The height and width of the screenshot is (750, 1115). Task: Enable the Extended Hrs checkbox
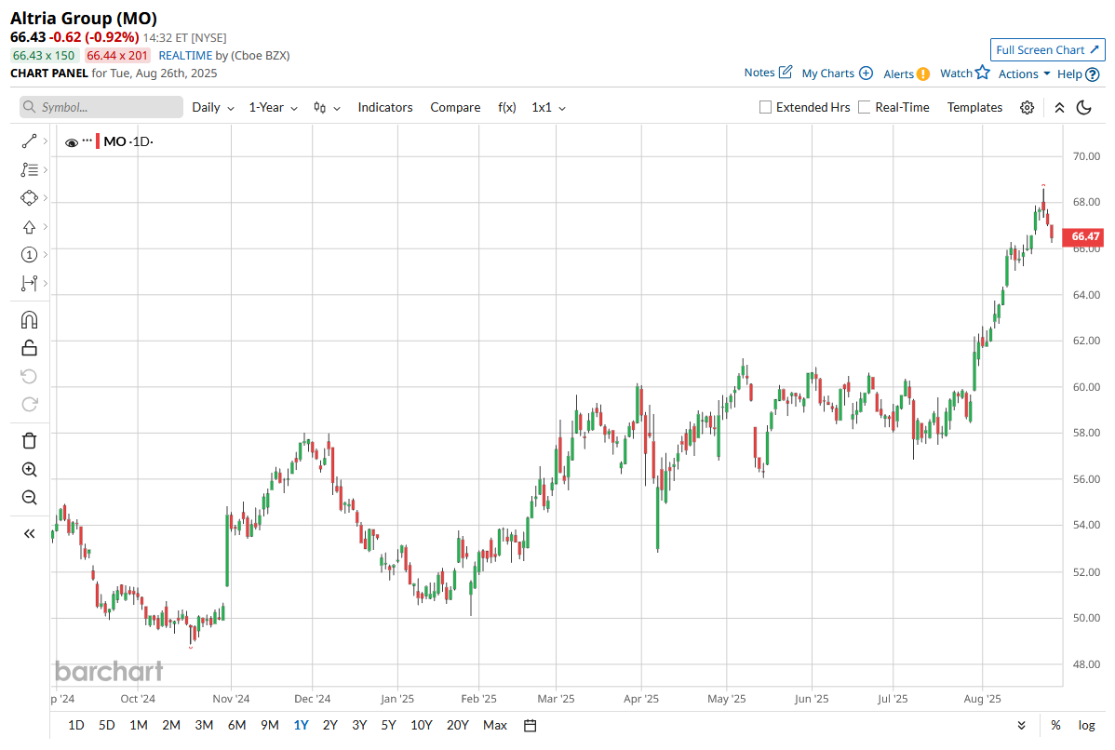coord(765,107)
